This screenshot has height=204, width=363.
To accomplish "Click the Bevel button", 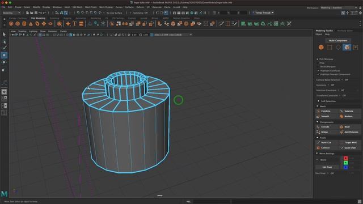I will [349, 127].
